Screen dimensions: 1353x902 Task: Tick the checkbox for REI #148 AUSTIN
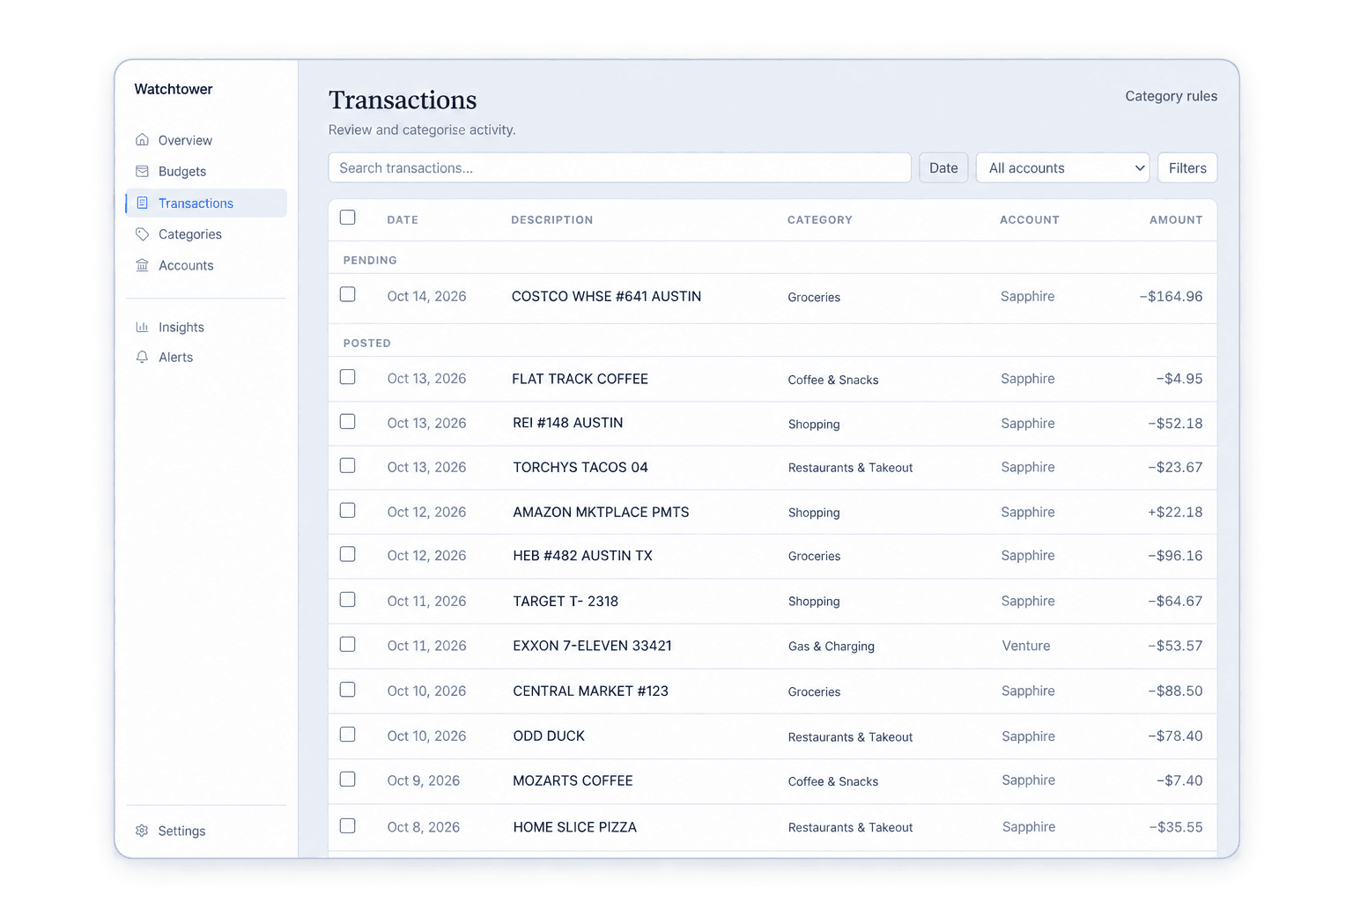[x=348, y=422]
